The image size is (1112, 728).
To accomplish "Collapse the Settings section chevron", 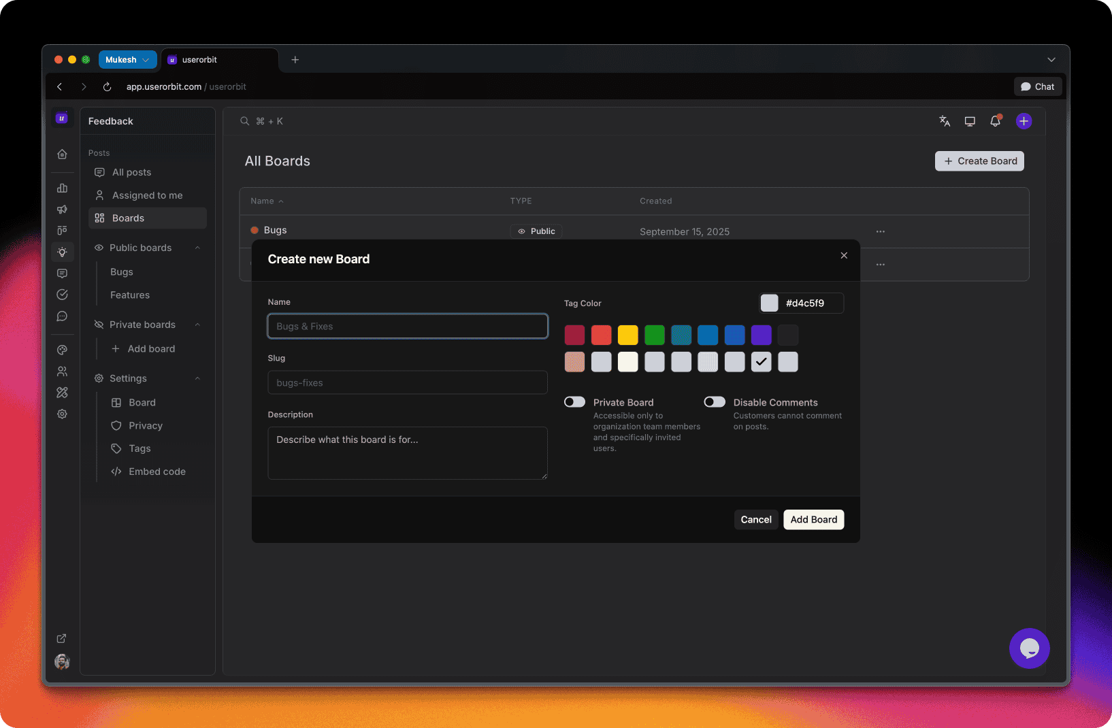I will click(x=197, y=378).
